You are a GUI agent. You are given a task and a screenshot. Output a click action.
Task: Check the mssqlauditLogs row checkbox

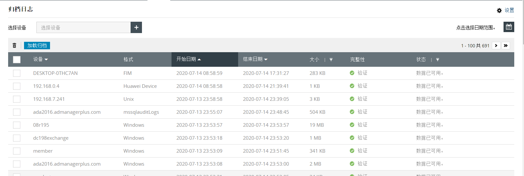tap(17, 112)
